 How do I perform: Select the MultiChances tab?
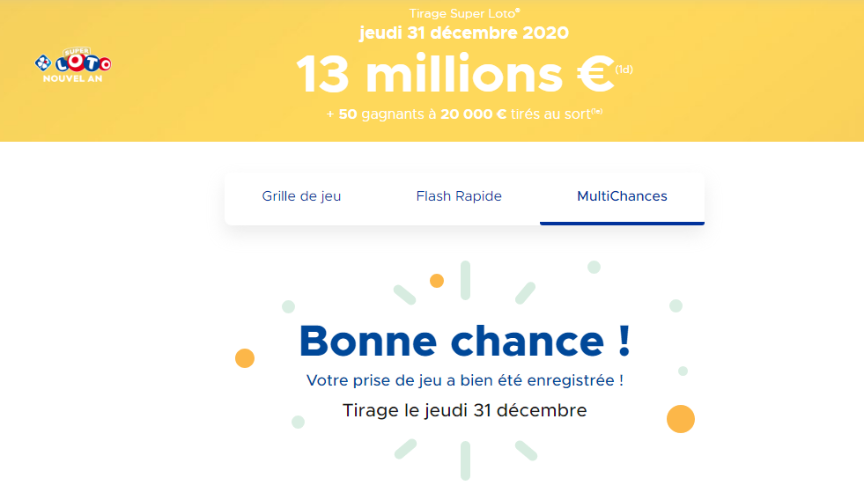click(x=622, y=196)
